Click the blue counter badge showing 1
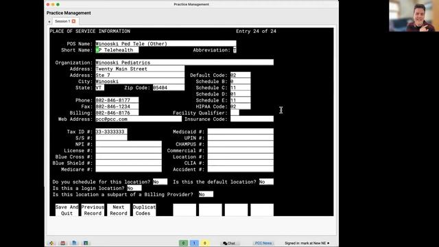 coord(194,243)
